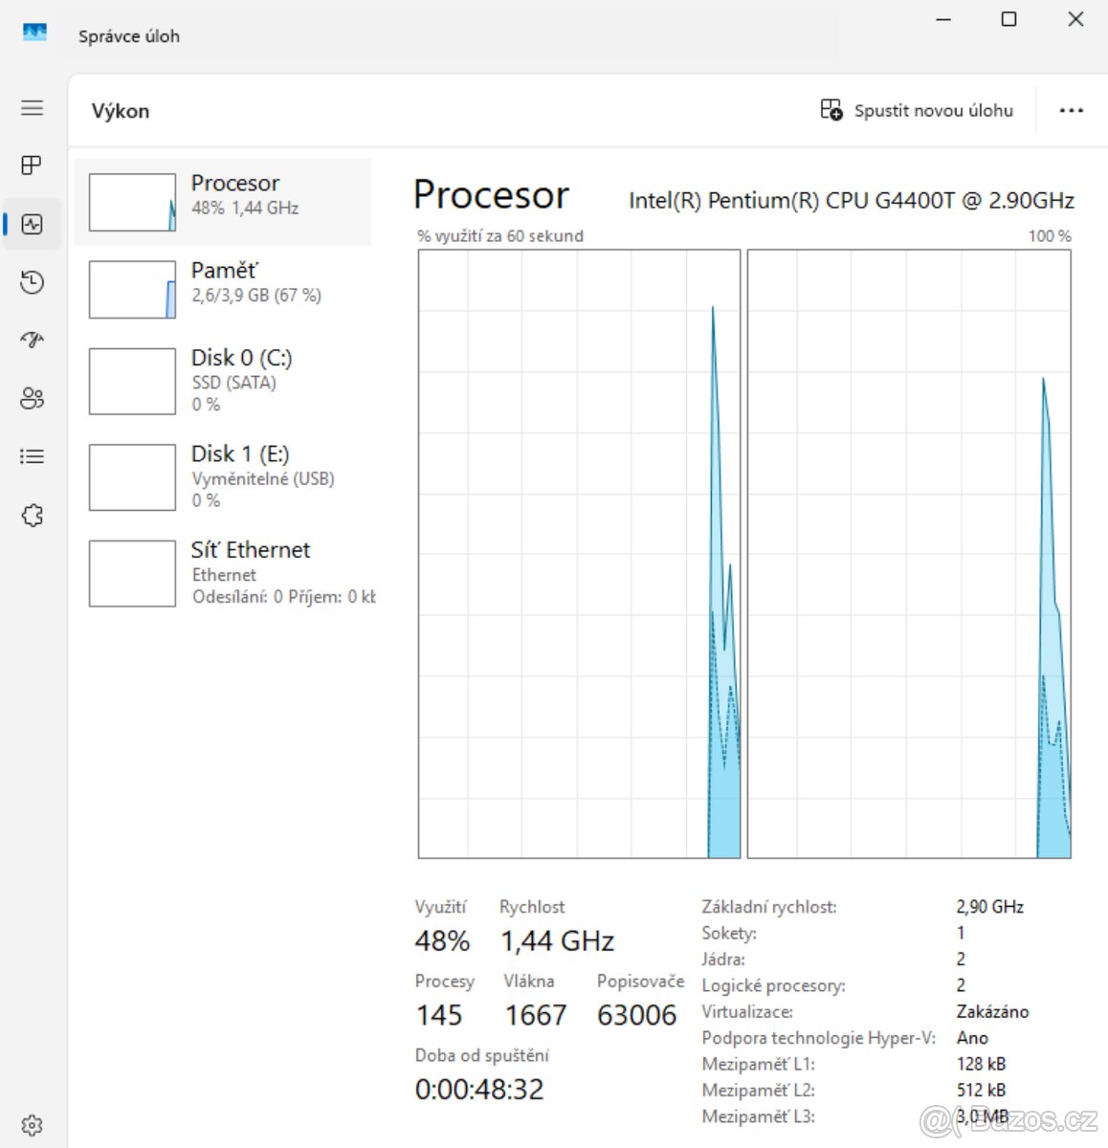
Task: Click the Task Manager app icon
Action: tap(34, 33)
